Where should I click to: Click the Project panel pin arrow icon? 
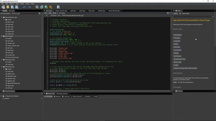click(x=1, y=10)
